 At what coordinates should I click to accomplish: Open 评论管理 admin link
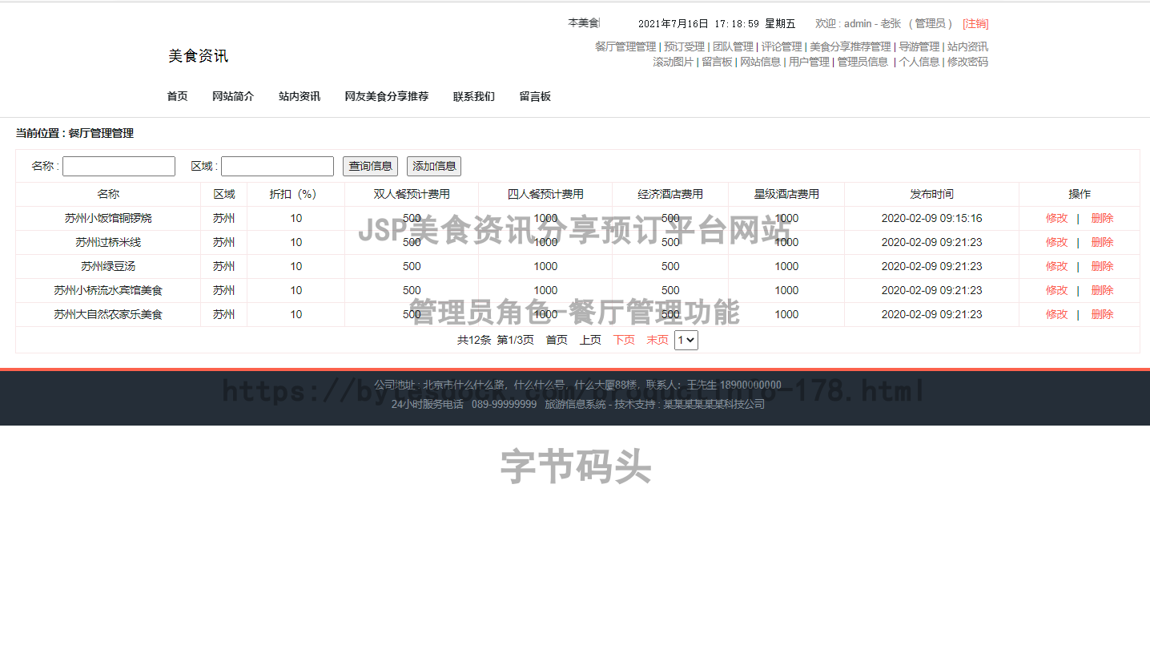782,46
